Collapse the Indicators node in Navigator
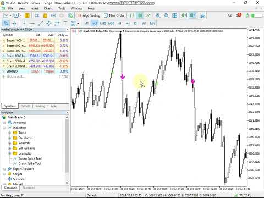 [4, 128]
